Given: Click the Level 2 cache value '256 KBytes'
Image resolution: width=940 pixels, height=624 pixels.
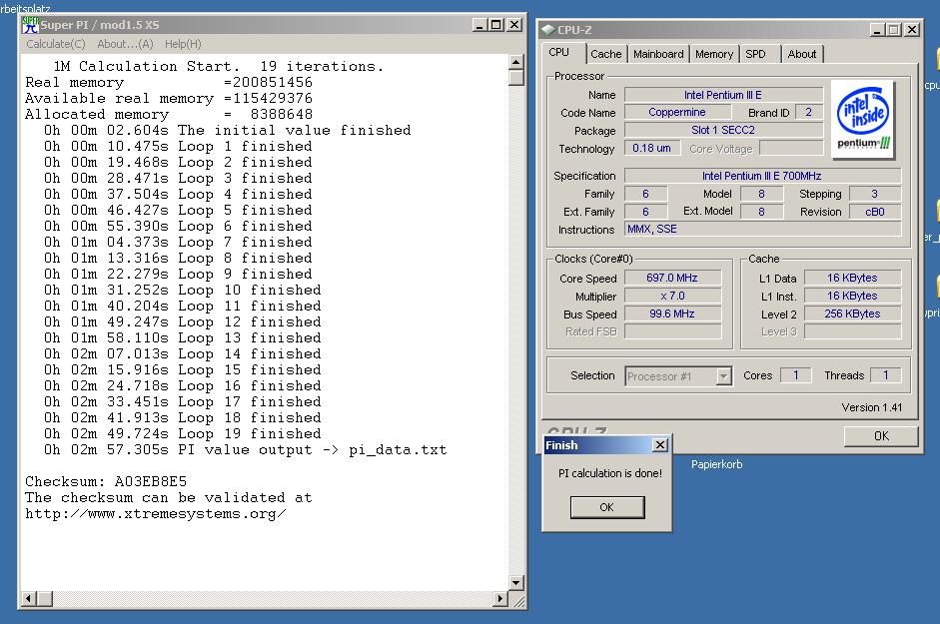Looking at the screenshot, I should pyautogui.click(x=852, y=313).
